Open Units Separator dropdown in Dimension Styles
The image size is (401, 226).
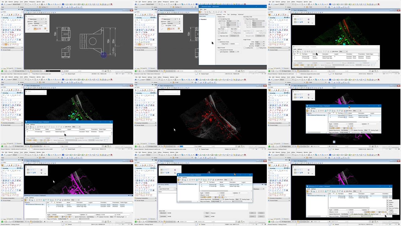tap(234, 52)
